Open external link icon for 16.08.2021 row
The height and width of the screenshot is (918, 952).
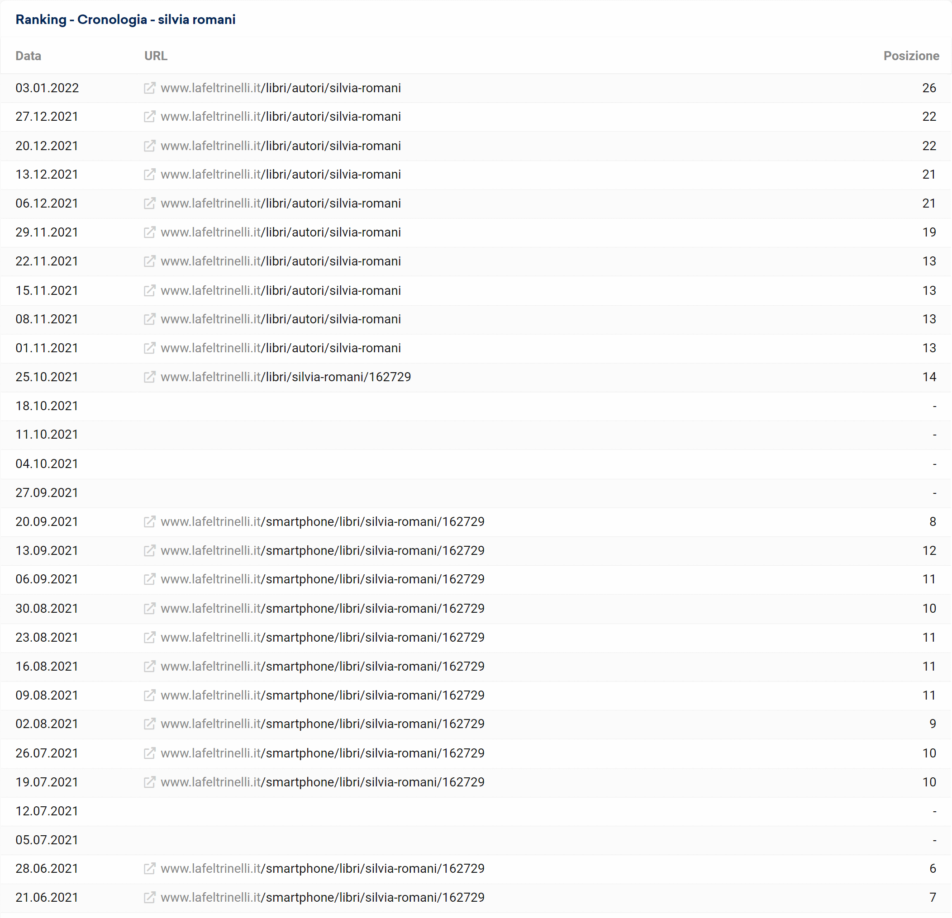[x=150, y=666]
